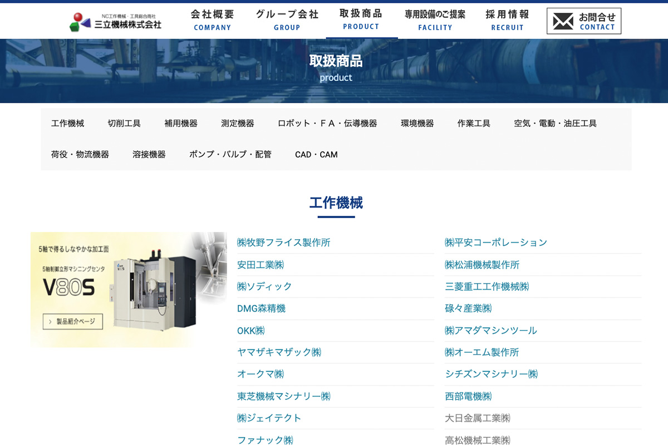This screenshot has height=445, width=668.
Task: Open 西部電機㈱ link
Action: (x=468, y=397)
